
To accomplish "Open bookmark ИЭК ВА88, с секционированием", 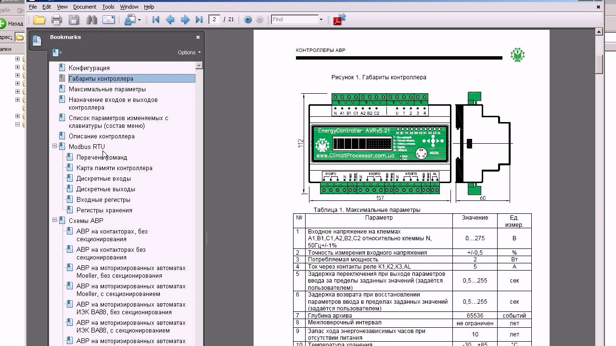I will (x=130, y=326).
